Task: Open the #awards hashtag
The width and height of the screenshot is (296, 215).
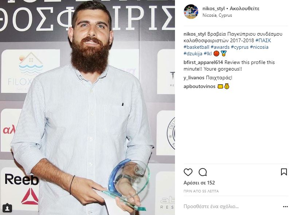Action: pyautogui.click(x=220, y=47)
